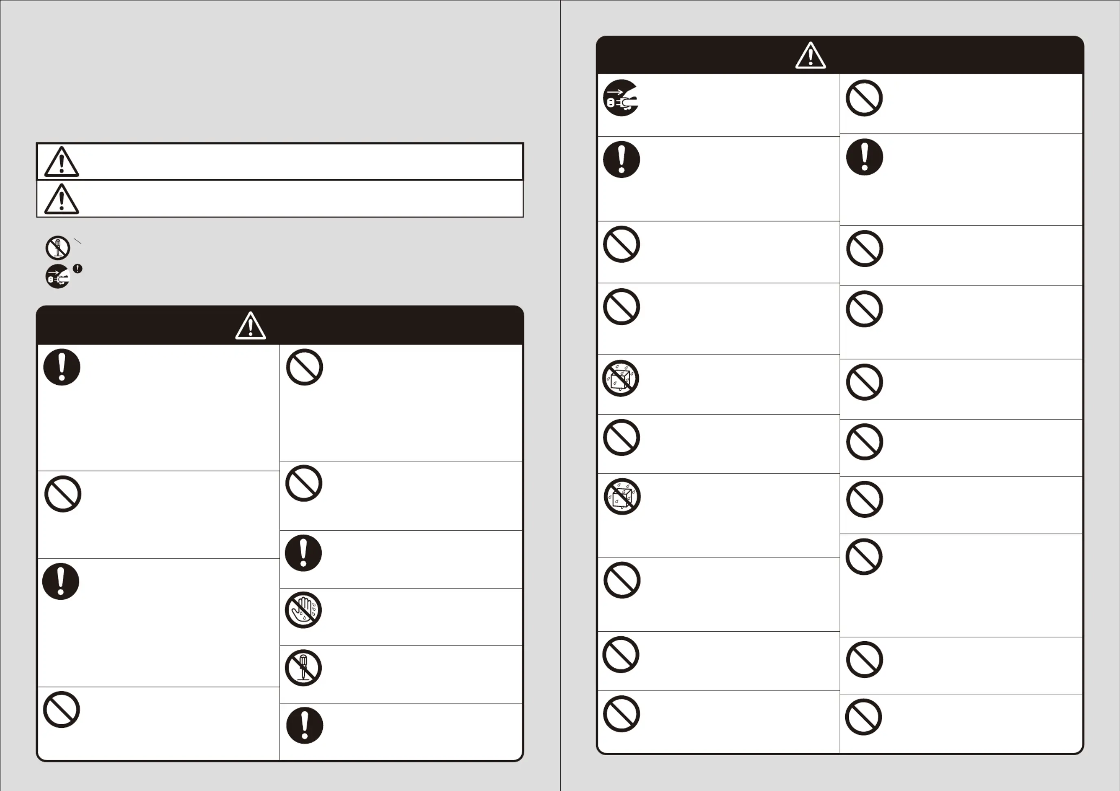
Task: Click exclamation icon below large screwdriver prohibition icon
Action: (x=305, y=725)
